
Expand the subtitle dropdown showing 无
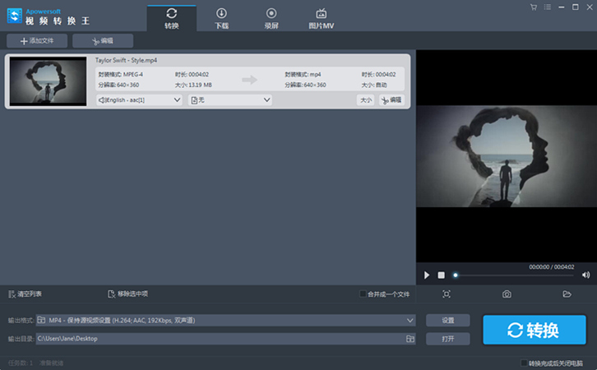230,99
